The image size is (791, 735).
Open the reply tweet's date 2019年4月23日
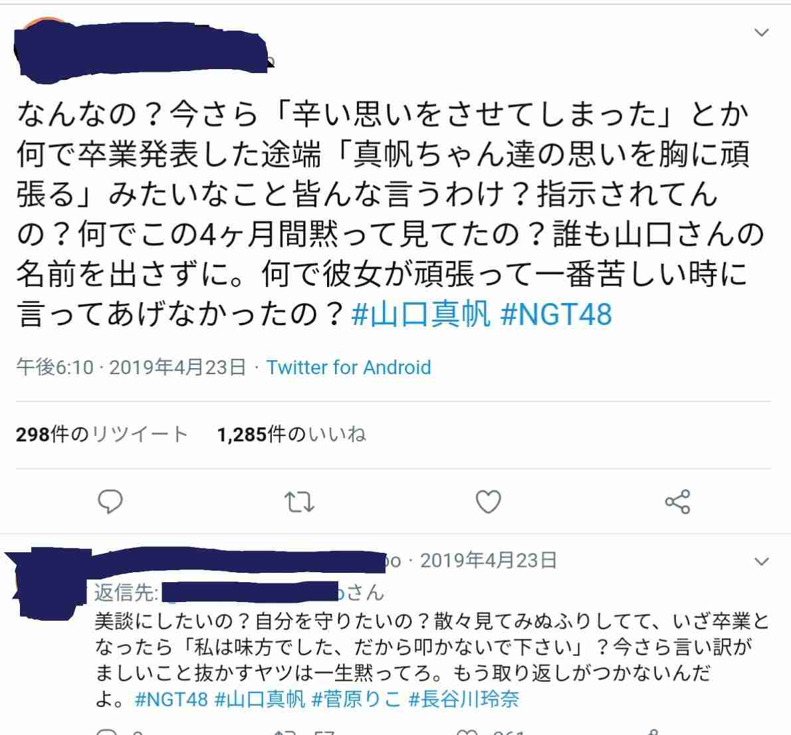pos(489,560)
